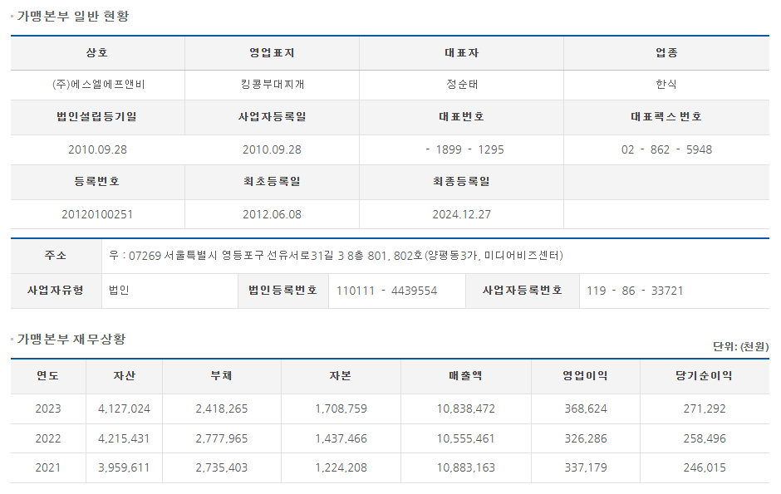Click the 2022 operating profit 326,286

click(x=586, y=438)
